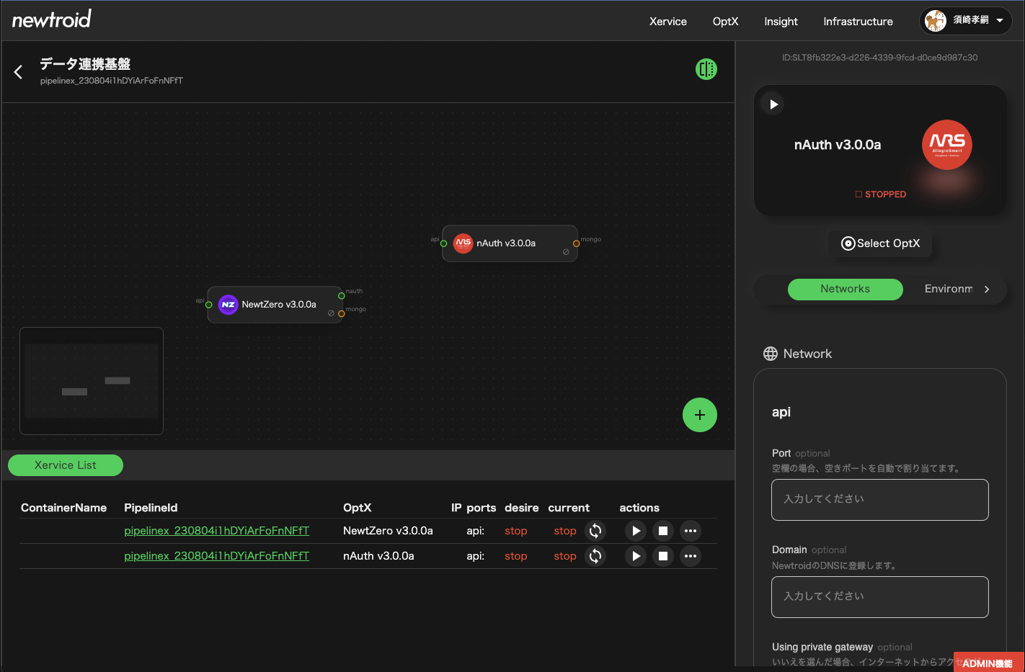Viewport: 1025px width, 672px height.
Task: Click the データ連携基盤 page title
Action: [x=85, y=64]
